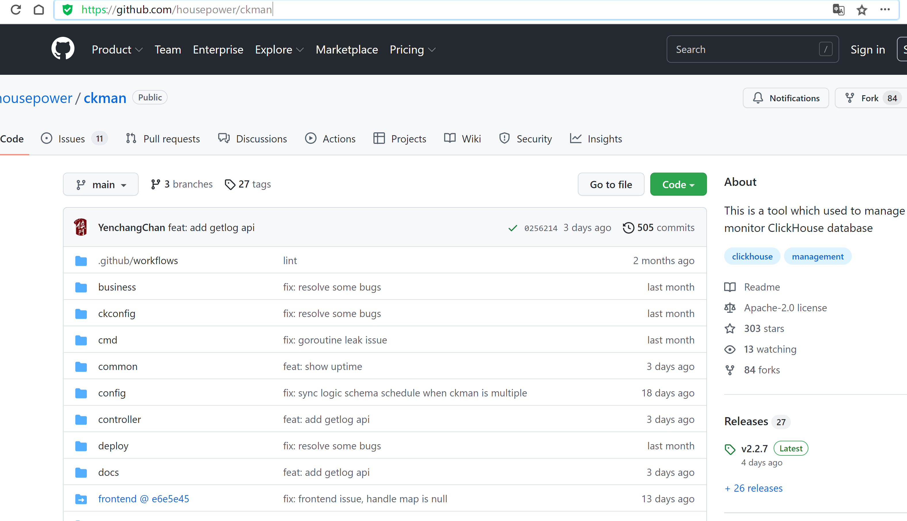Switch to the Security tab
The height and width of the screenshot is (521, 907).
click(526, 138)
